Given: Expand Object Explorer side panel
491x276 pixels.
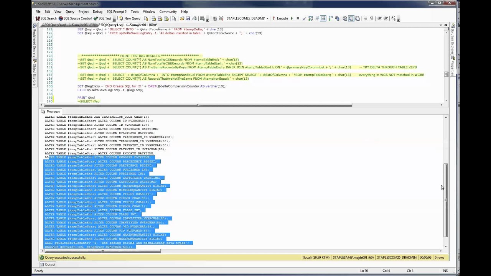Looking at the screenshot, I should (x=35, y=73).
